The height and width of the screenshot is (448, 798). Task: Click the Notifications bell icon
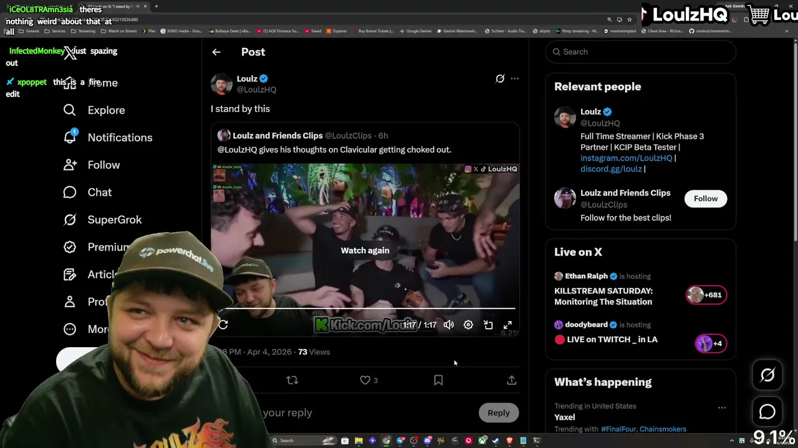tap(70, 137)
